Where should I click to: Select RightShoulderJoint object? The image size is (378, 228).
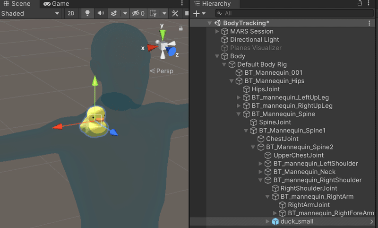309,188
